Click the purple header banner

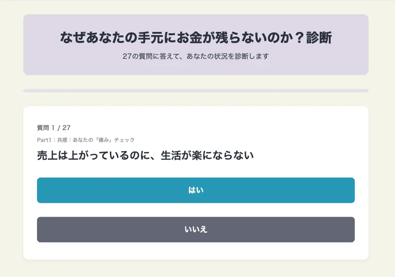click(196, 44)
